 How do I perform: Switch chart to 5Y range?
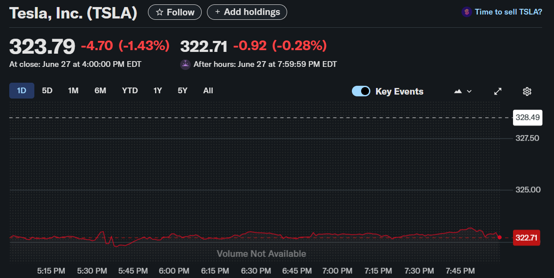183,91
